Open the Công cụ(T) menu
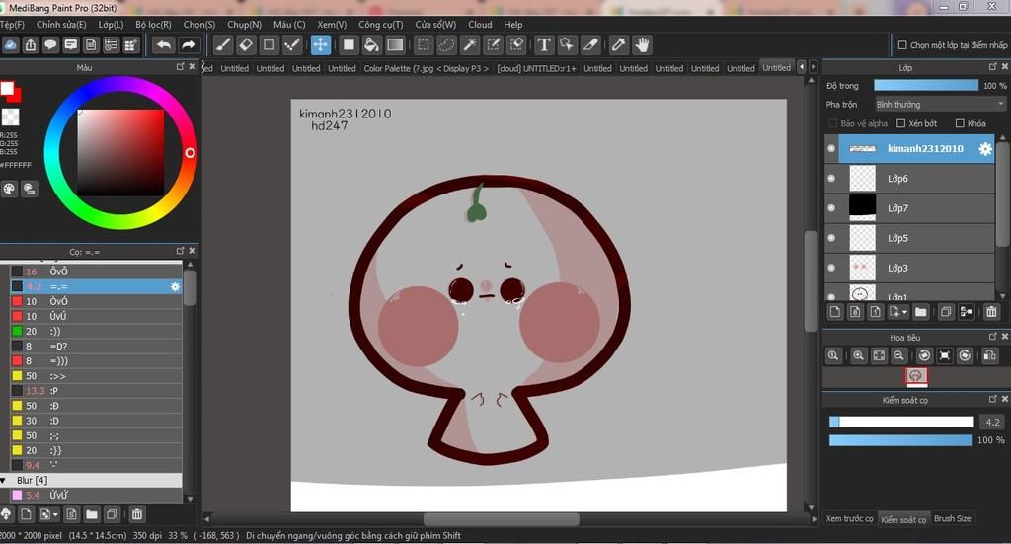Image resolution: width=1011 pixels, height=544 pixels. click(381, 25)
